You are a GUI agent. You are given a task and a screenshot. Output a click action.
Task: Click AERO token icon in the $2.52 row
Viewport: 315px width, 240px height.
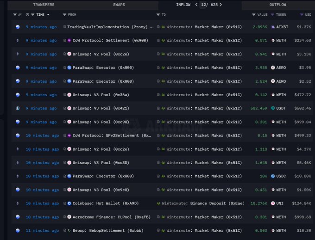[x=273, y=81]
